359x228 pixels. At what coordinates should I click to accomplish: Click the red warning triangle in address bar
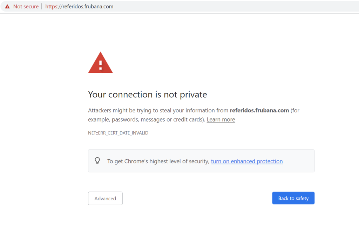[x=7, y=7]
